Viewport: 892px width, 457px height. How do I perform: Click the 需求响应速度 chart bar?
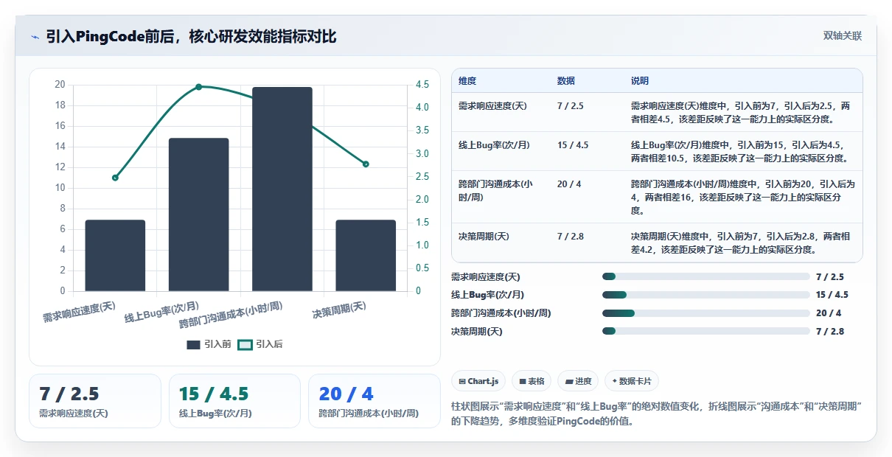point(115,255)
